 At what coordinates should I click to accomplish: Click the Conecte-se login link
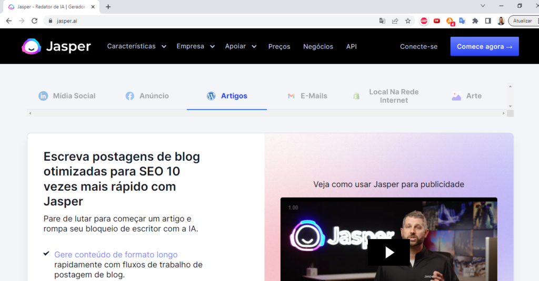(418, 46)
